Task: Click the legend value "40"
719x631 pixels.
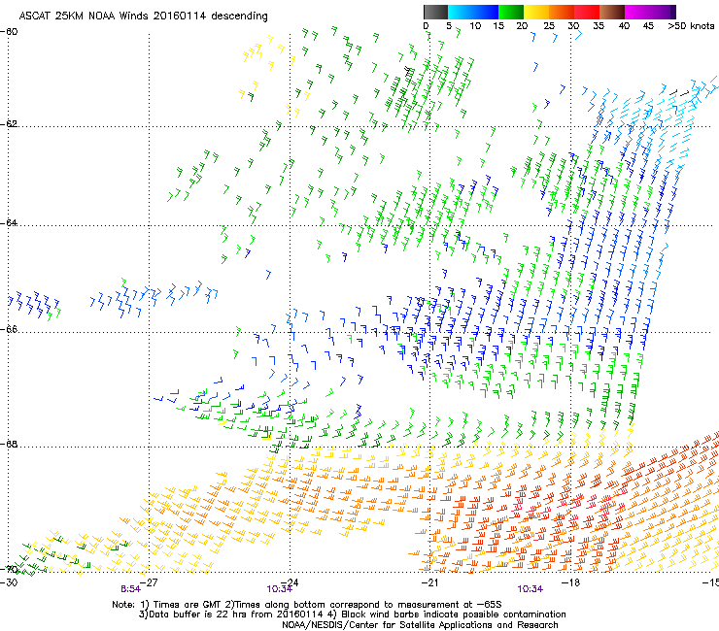Action: [624, 26]
